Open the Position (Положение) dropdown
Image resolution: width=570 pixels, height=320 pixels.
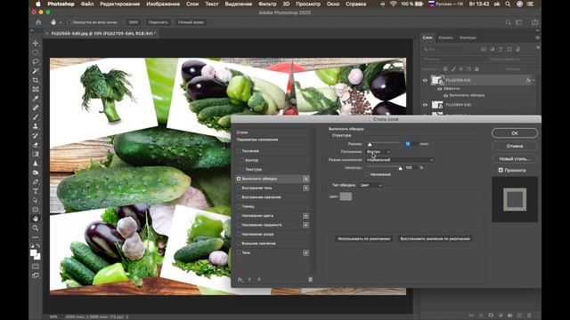379,152
